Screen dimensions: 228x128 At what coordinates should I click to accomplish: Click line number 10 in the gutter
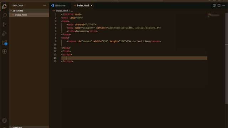coord(55,44)
